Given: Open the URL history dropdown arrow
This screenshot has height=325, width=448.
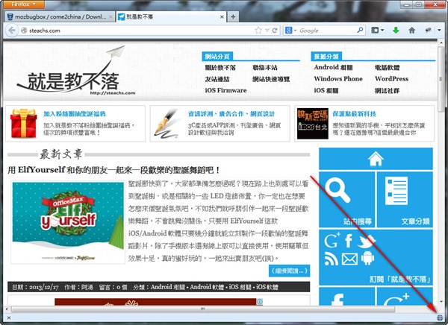Looking at the screenshot, I should [267, 31].
